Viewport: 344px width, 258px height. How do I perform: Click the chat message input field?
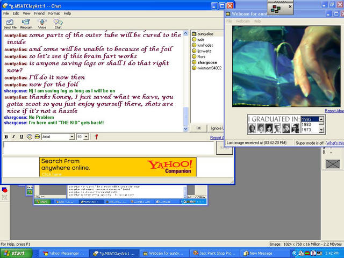coord(109,148)
